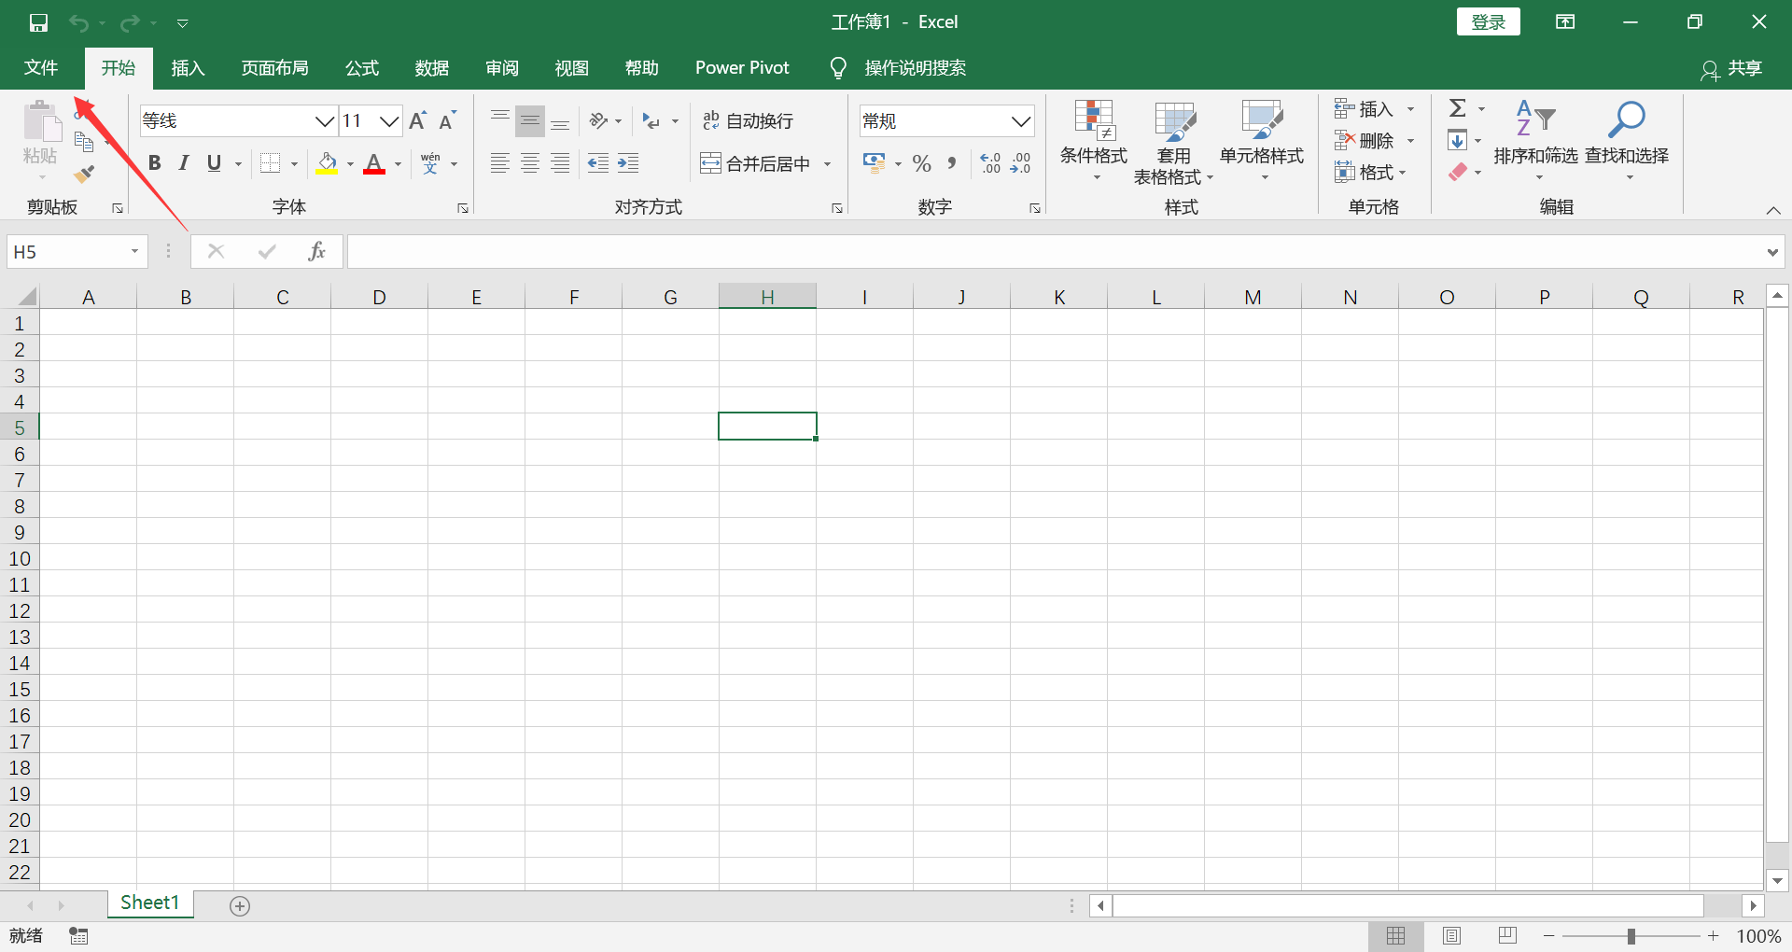The image size is (1792, 952).
Task: Click the 登录 sign-in button
Action: (1489, 21)
